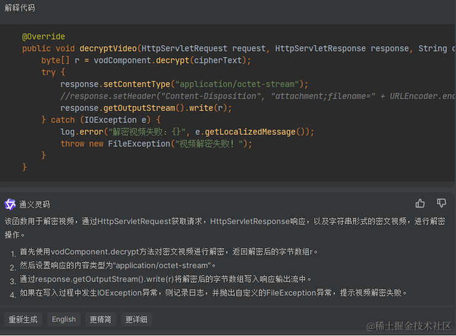Viewport: 456px width, 336px height.
Task: Click explanation step 3 about getOutputStream
Action: [165, 279]
